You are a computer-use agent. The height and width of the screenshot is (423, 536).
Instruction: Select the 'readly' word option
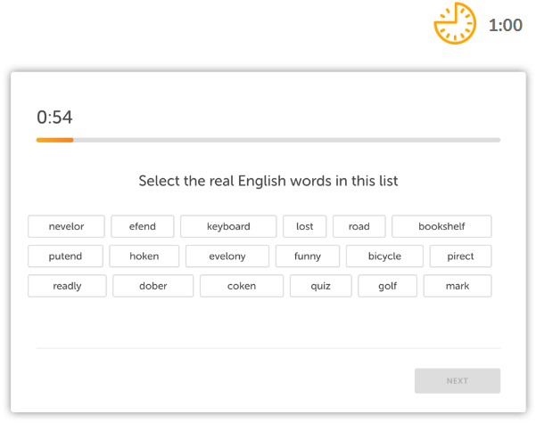[x=67, y=286]
